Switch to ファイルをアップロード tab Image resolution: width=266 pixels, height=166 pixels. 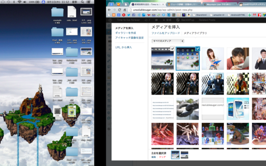click(166, 33)
